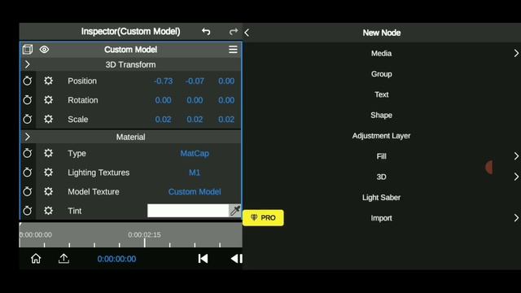Collapse the 3D Transform section
This screenshot has height=293, width=521.
coord(28,64)
